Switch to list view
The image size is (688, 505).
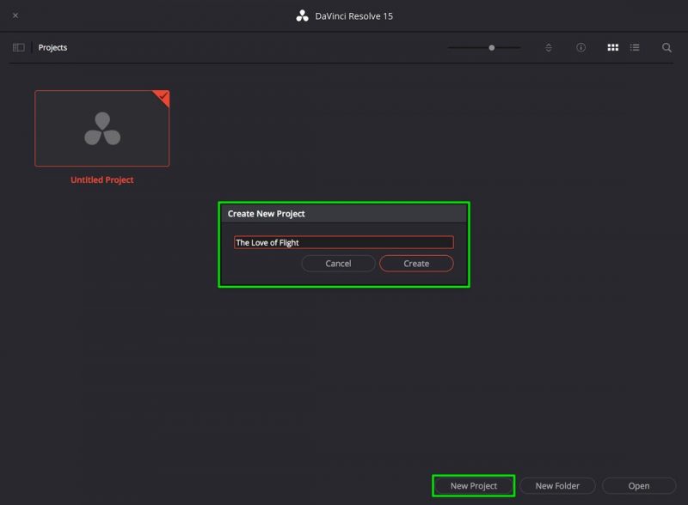point(635,47)
